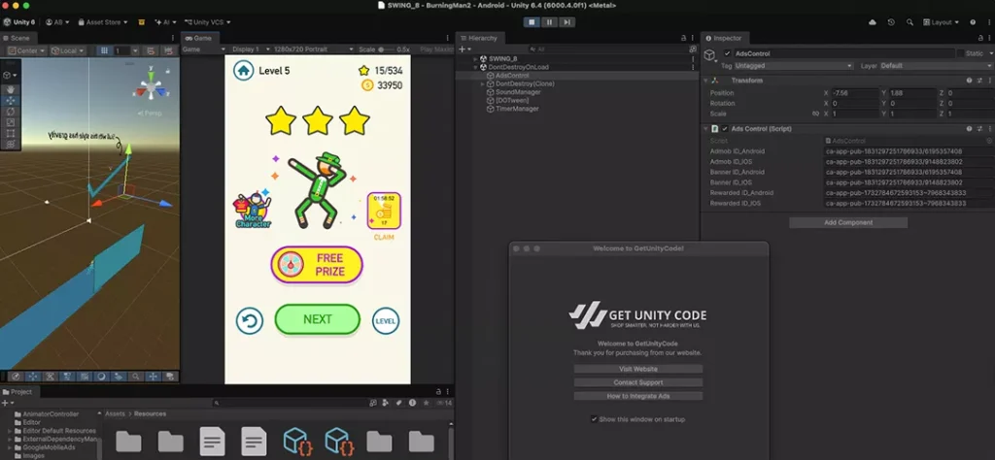Open the Display 1 dropdown
The height and width of the screenshot is (460, 995).
coord(251,49)
